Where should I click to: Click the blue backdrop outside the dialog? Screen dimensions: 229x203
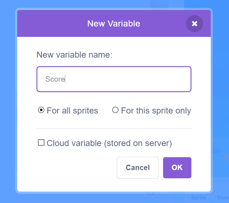pos(7,102)
